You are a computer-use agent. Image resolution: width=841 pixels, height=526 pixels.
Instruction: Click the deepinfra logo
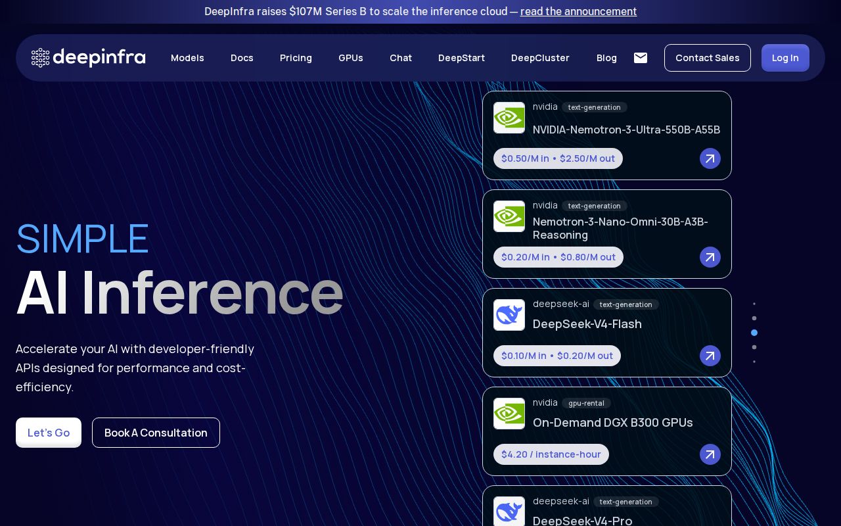[89, 58]
